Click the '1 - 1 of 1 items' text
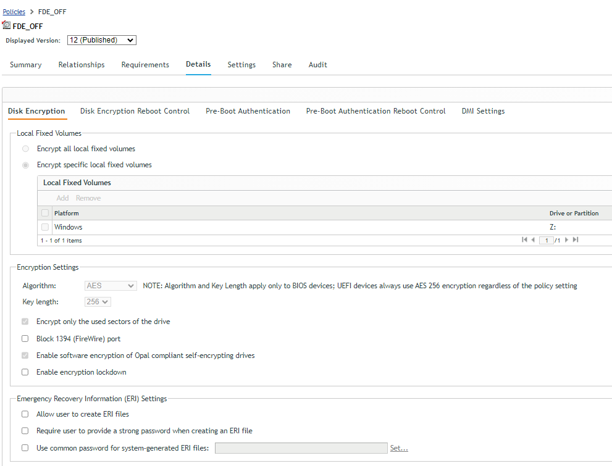 point(61,241)
